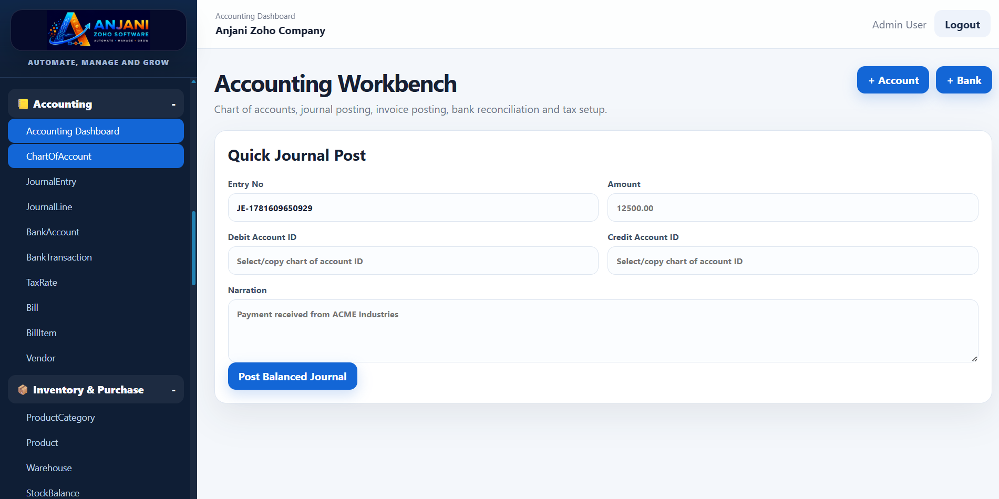The height and width of the screenshot is (499, 999).
Task: Open TaxRate settings
Action: click(x=96, y=282)
